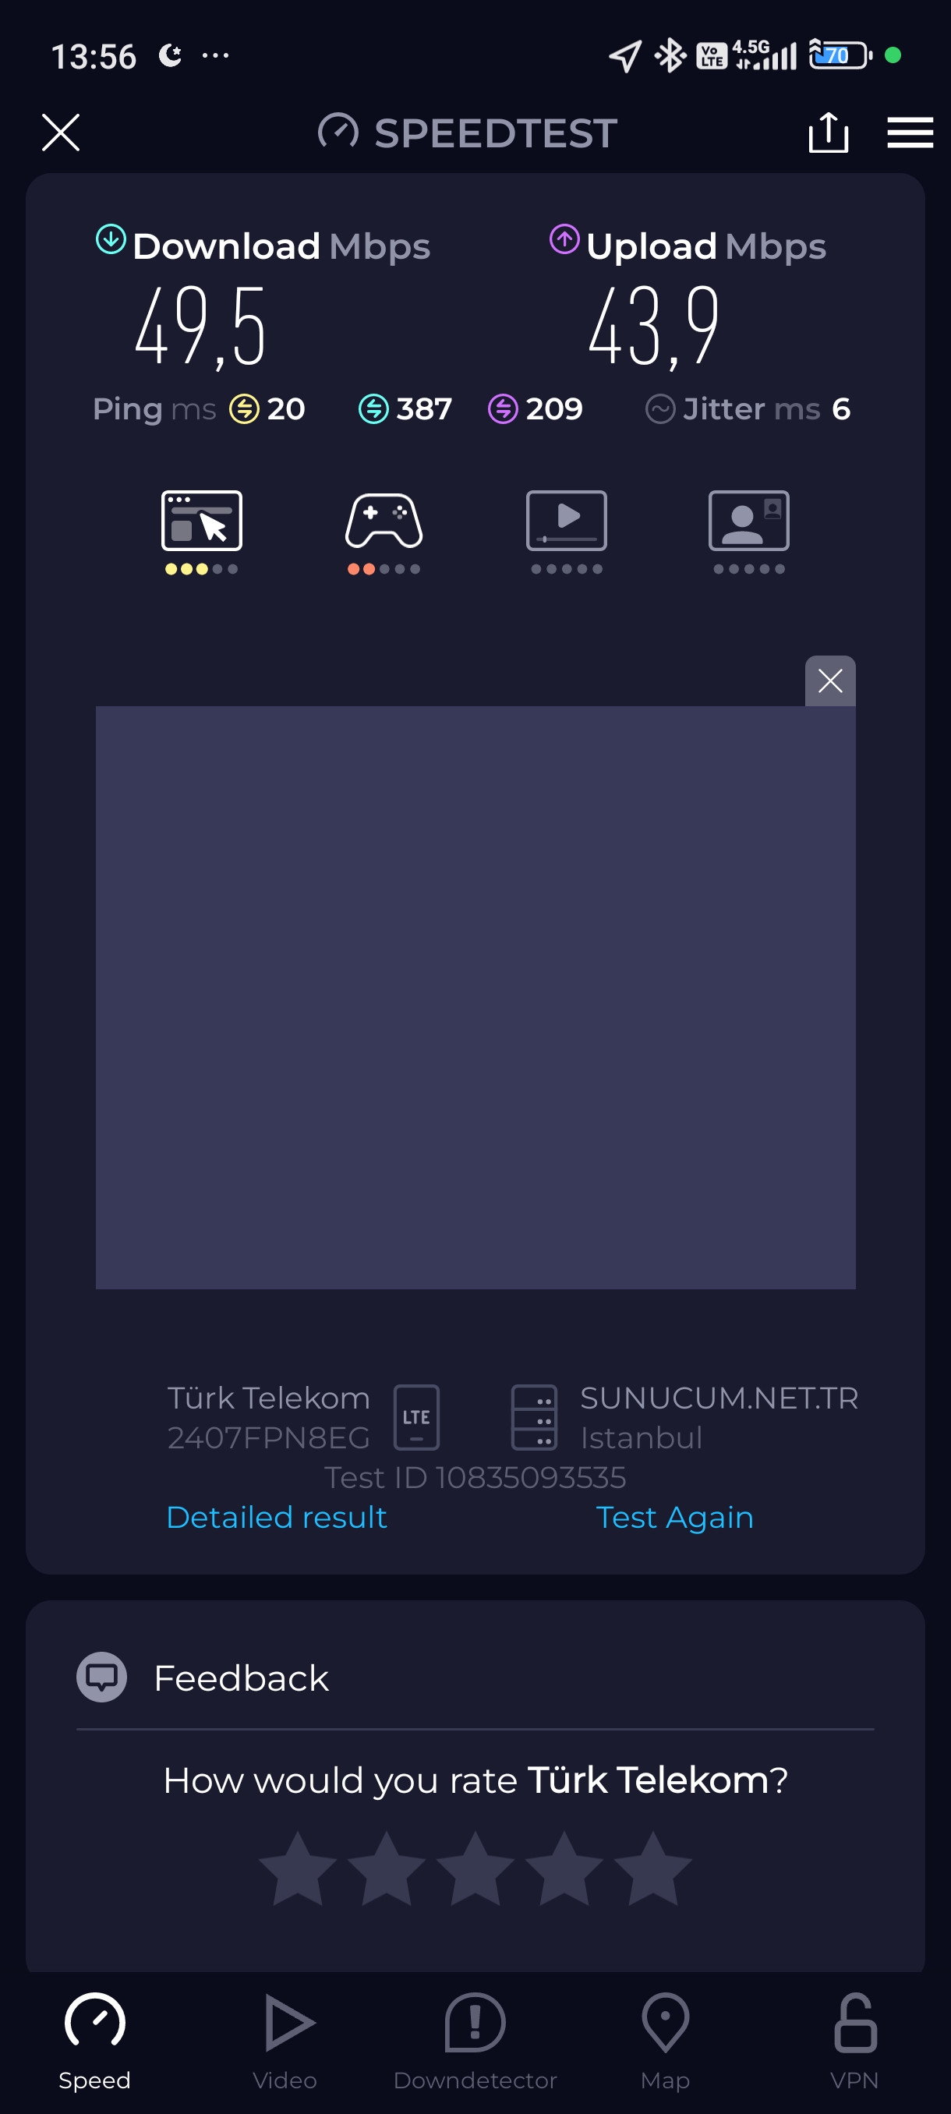Open the hamburger menu
951x2114 pixels.
pyautogui.click(x=910, y=133)
